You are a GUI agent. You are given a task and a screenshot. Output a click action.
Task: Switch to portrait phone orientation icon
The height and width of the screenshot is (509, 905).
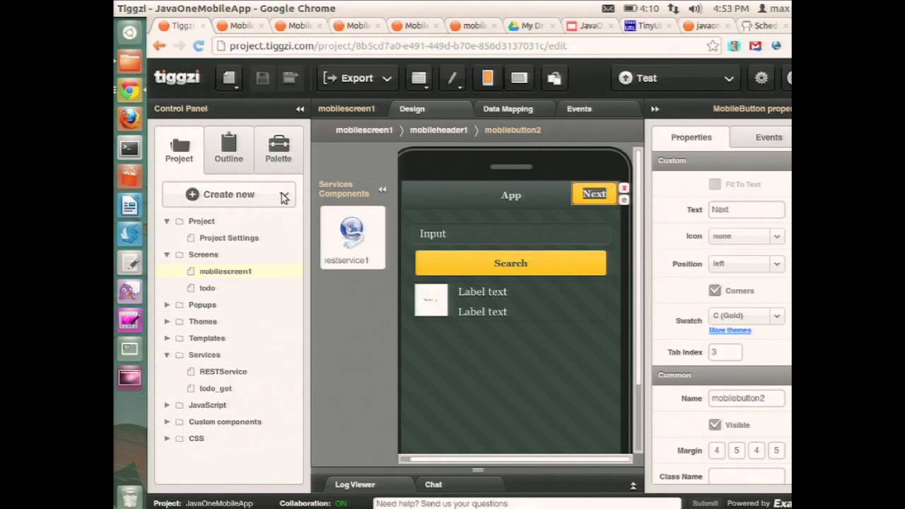point(487,78)
